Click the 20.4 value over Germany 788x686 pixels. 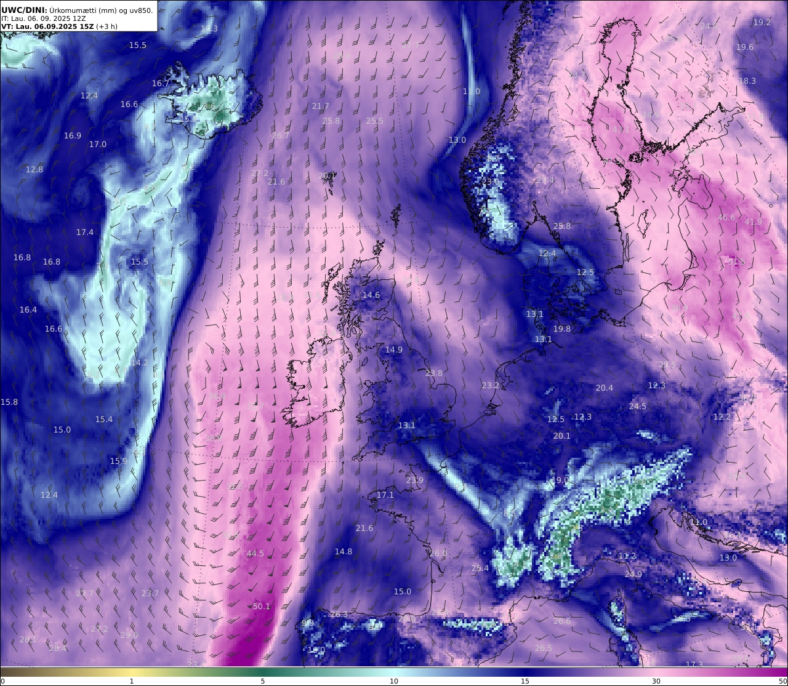pos(605,388)
